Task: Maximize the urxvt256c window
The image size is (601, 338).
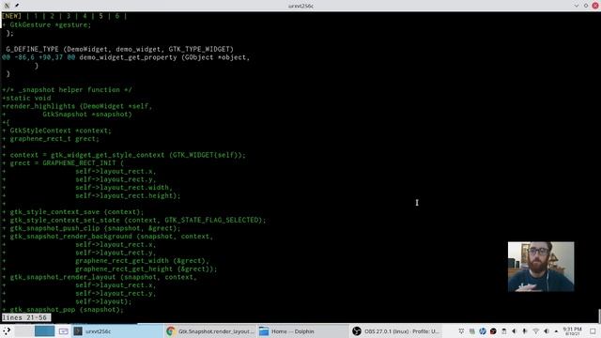Action: tap(586, 6)
